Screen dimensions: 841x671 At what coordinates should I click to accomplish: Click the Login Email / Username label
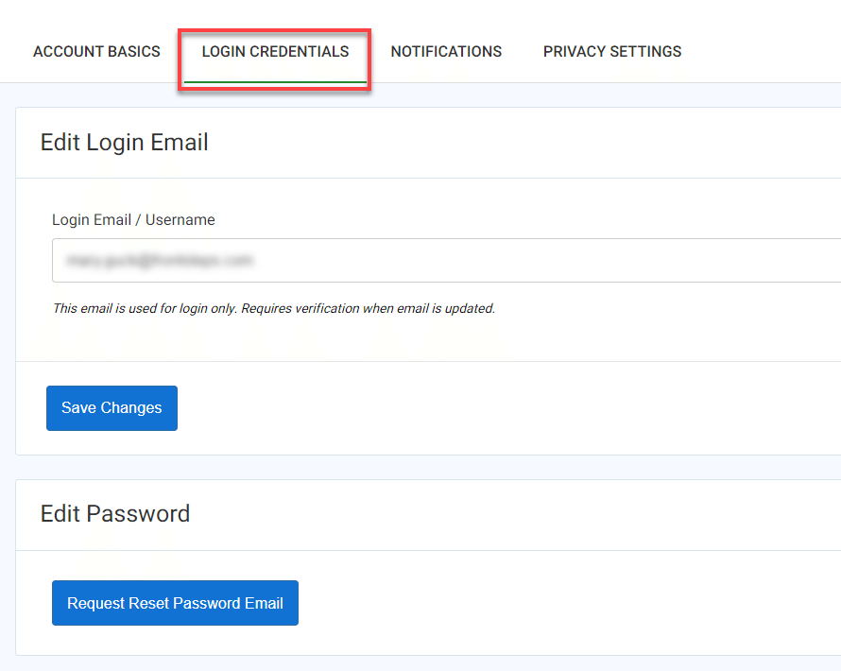point(133,220)
